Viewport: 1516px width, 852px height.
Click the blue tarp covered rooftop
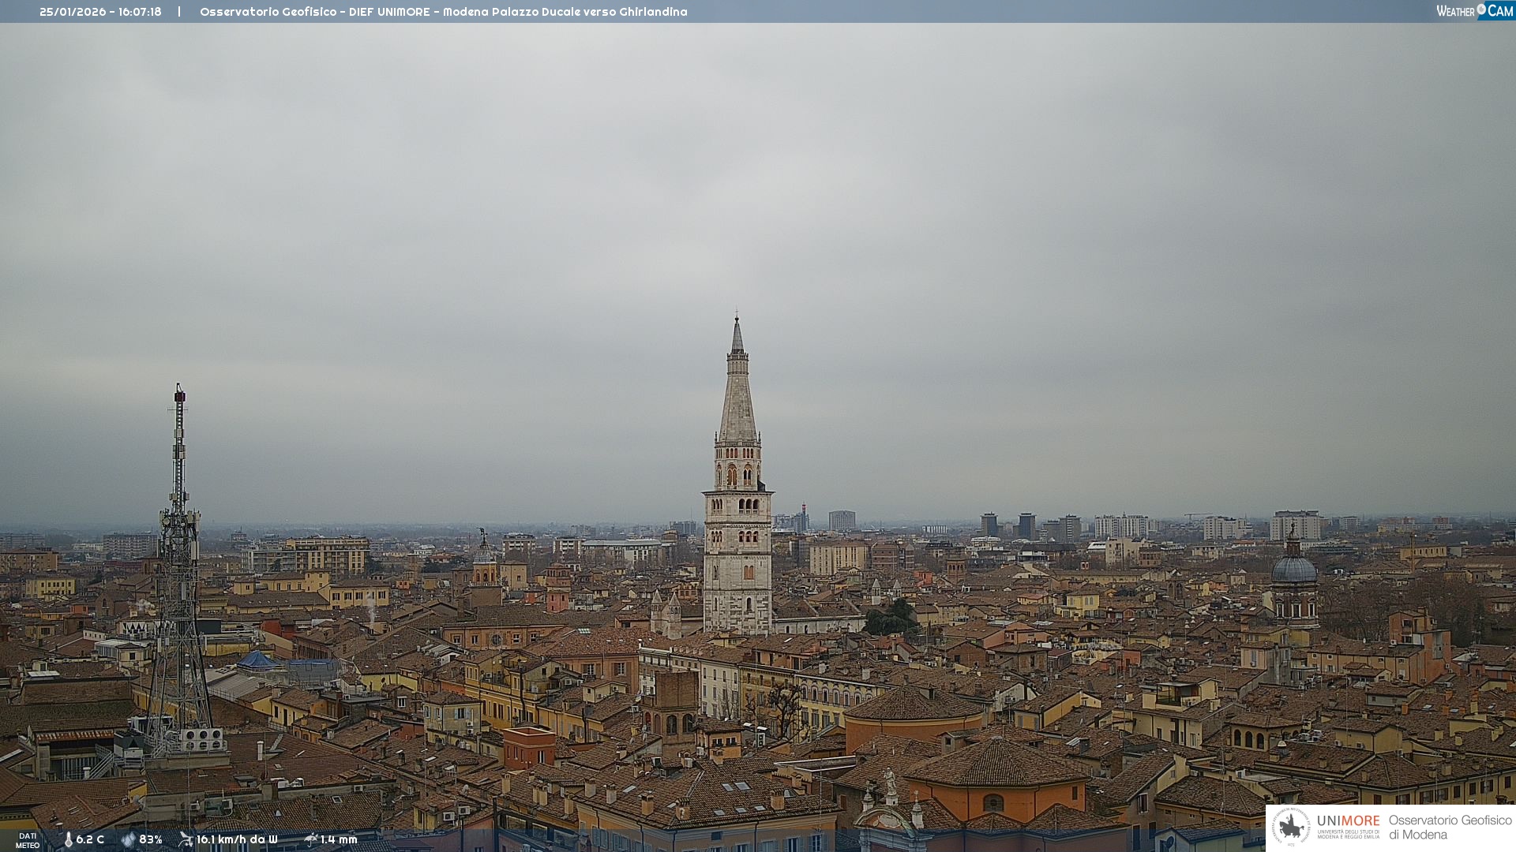click(256, 660)
